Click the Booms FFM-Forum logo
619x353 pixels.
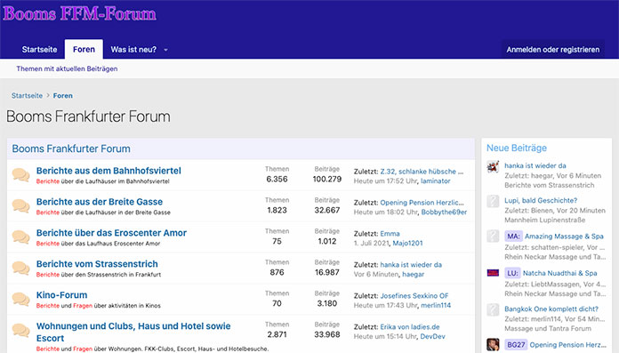[x=79, y=14]
